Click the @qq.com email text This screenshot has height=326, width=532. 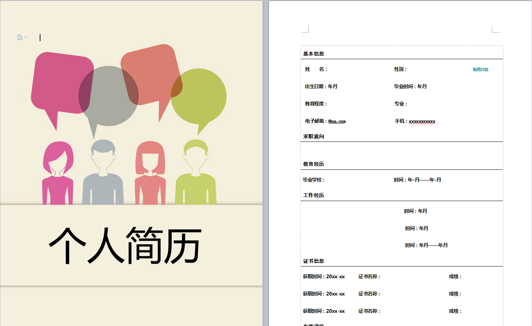(x=337, y=121)
